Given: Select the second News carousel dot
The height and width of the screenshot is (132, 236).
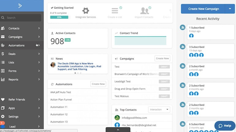Looking at the screenshot, I should [78, 73].
